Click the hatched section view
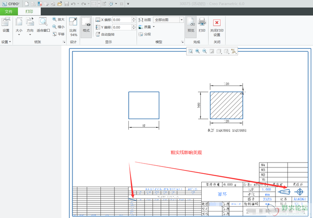This screenshot has width=313, height=218. (x=227, y=106)
